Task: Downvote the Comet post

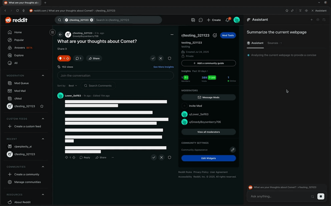Action: pos(68,59)
